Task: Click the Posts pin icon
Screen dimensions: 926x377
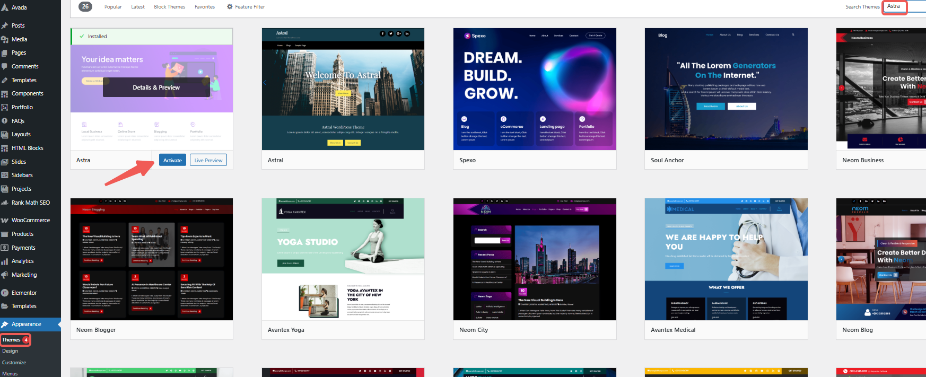Action: [x=4, y=25]
